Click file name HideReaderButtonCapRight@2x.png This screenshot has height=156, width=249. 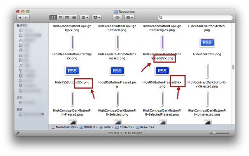point(72,28)
